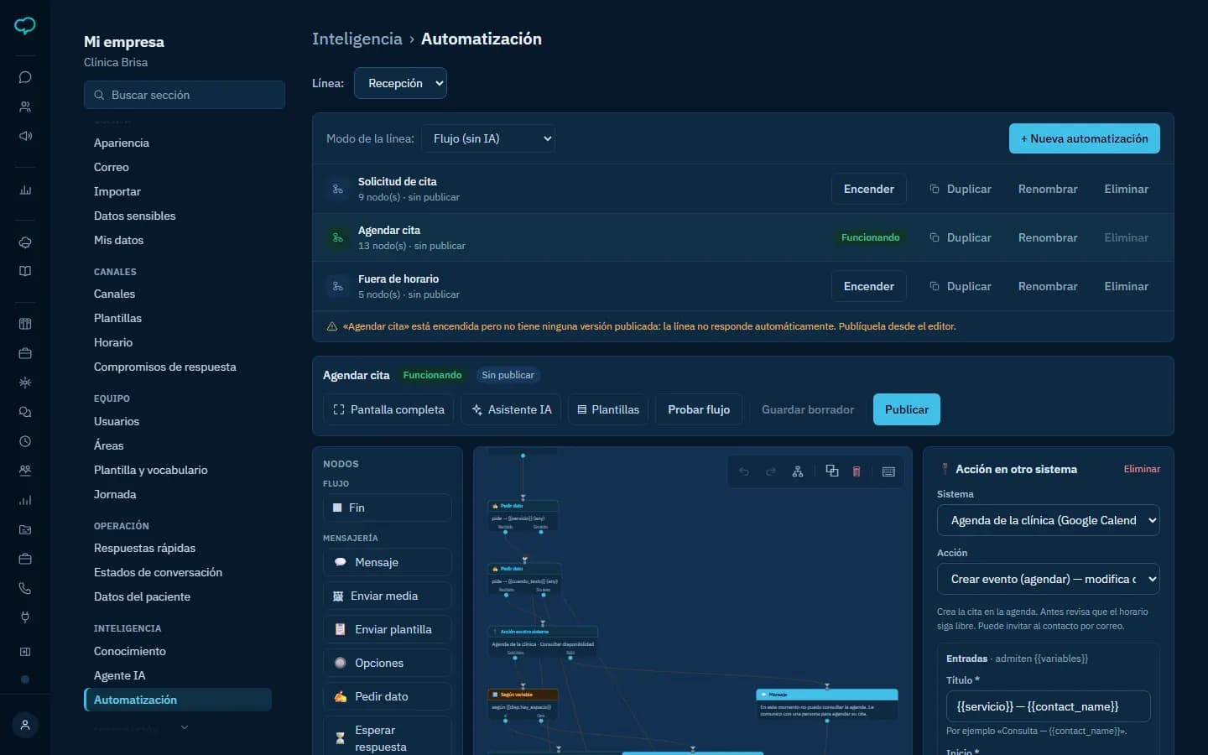Turn on the Solicitud de cita automation
Image resolution: width=1208 pixels, height=755 pixels.
869,189
